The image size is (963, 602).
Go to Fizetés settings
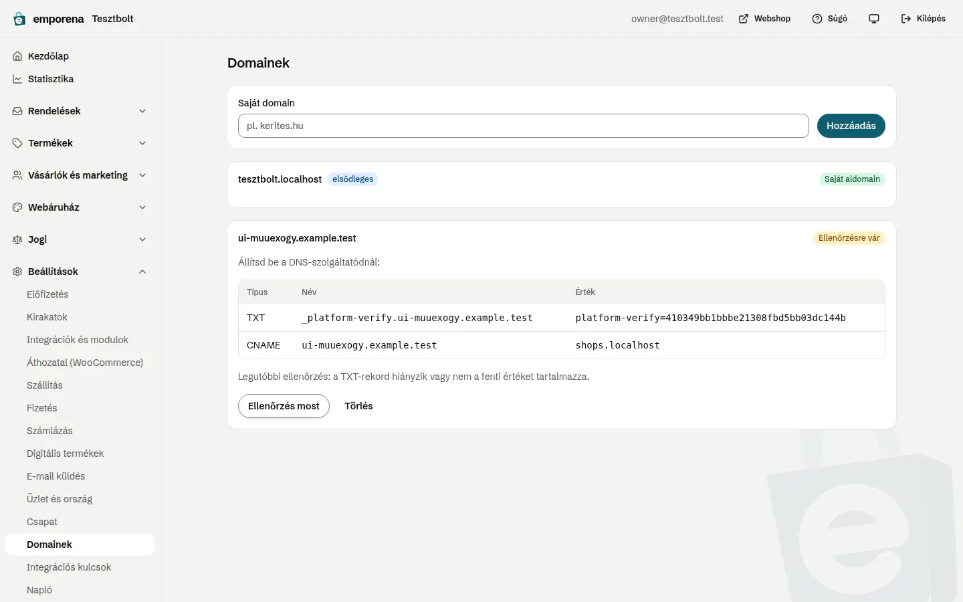point(80,408)
